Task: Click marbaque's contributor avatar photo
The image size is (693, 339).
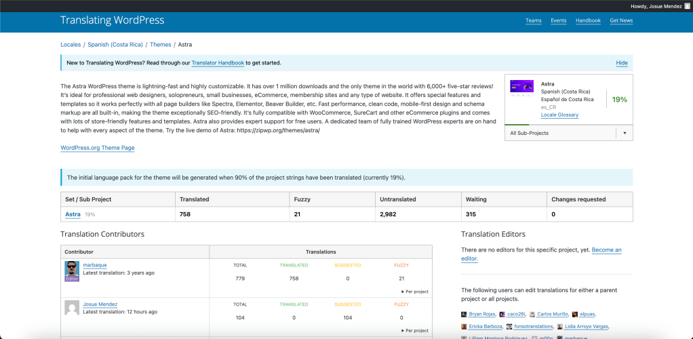Action: [x=72, y=269]
